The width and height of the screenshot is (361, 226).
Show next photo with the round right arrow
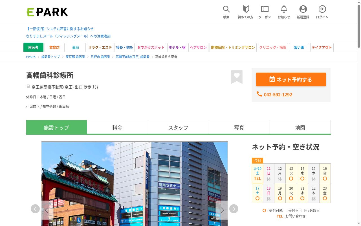(x=234, y=209)
